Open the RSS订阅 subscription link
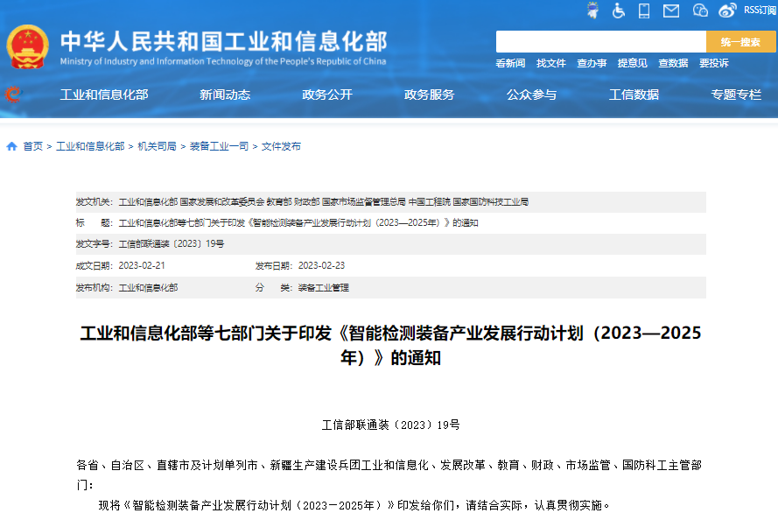 [758, 10]
